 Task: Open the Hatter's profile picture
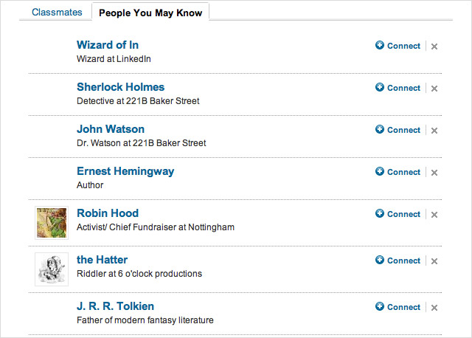pos(52,269)
